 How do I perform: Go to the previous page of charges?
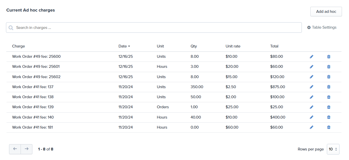(x=15, y=149)
